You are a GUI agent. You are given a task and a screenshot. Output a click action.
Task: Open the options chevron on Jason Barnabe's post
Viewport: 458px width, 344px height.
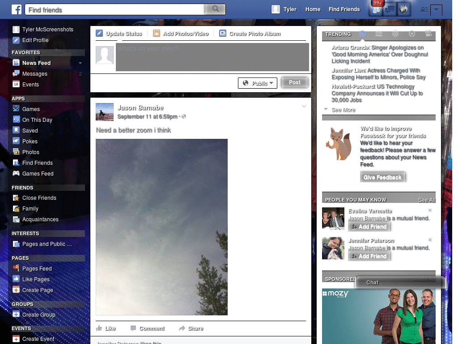[304, 106]
